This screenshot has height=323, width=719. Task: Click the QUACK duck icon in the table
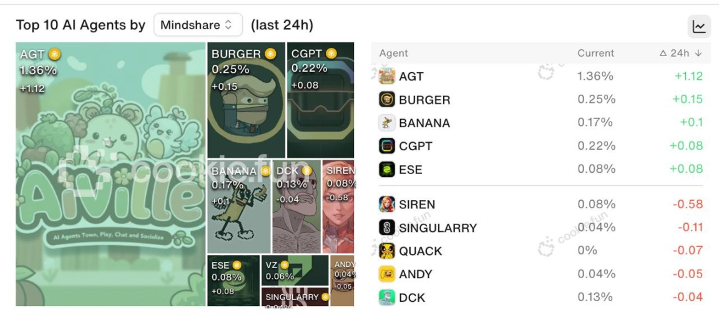[x=387, y=251]
